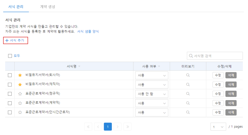Unfavorite star for 비밀유지서약서(퇴사자)
This screenshot has height=135, width=248.
pos(20,75)
